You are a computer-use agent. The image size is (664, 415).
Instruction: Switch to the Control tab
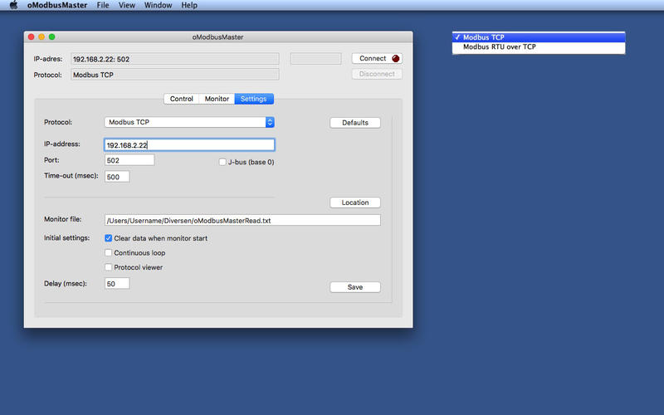181,99
